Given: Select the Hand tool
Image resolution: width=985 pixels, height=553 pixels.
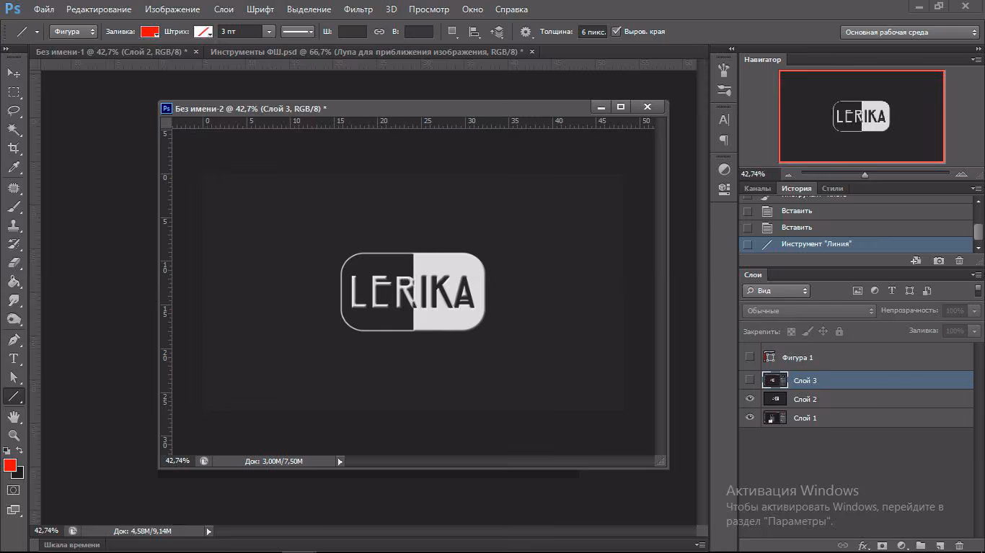Looking at the screenshot, I should coord(14,416).
